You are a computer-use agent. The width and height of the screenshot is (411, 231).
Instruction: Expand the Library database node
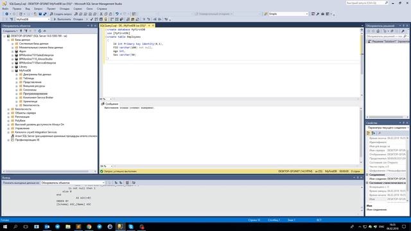pyautogui.click(x=13, y=67)
